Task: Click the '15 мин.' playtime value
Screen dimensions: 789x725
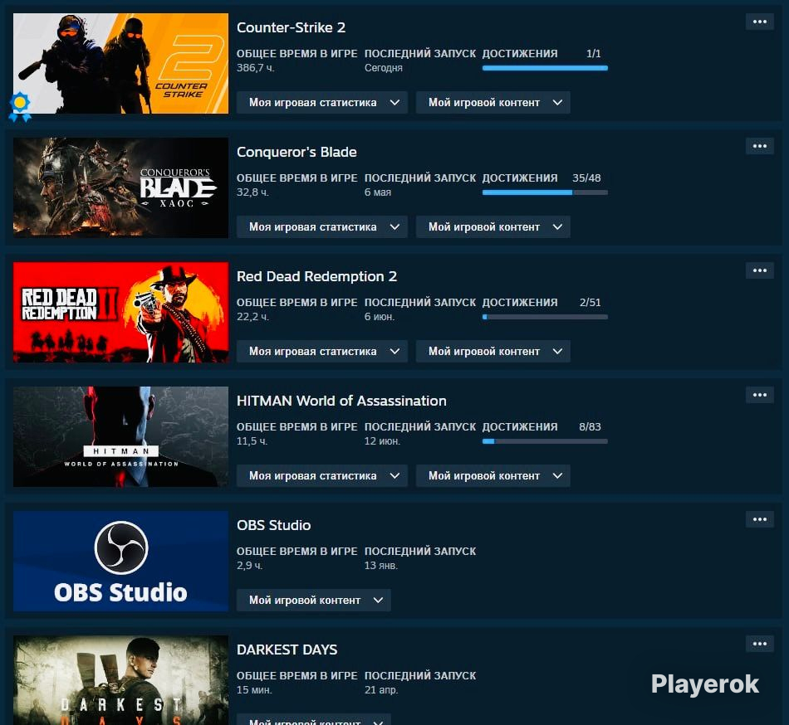Action: coord(254,690)
